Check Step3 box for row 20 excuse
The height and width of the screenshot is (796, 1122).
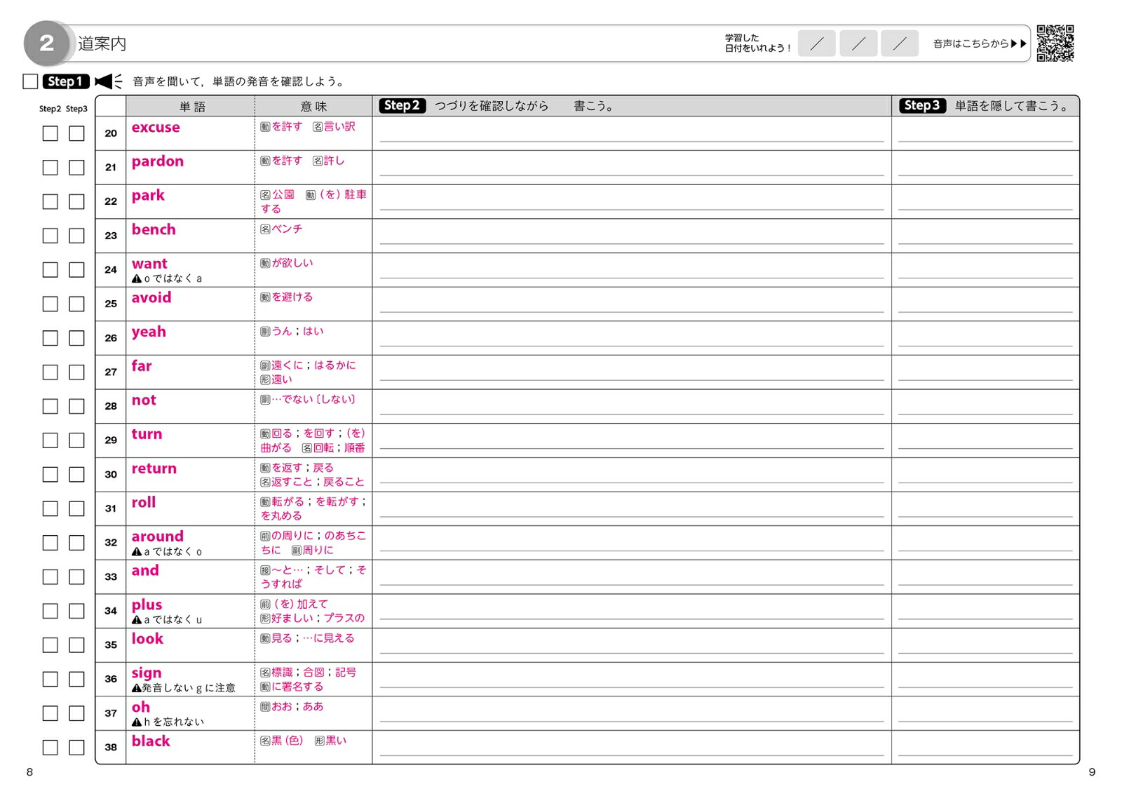pos(76,133)
